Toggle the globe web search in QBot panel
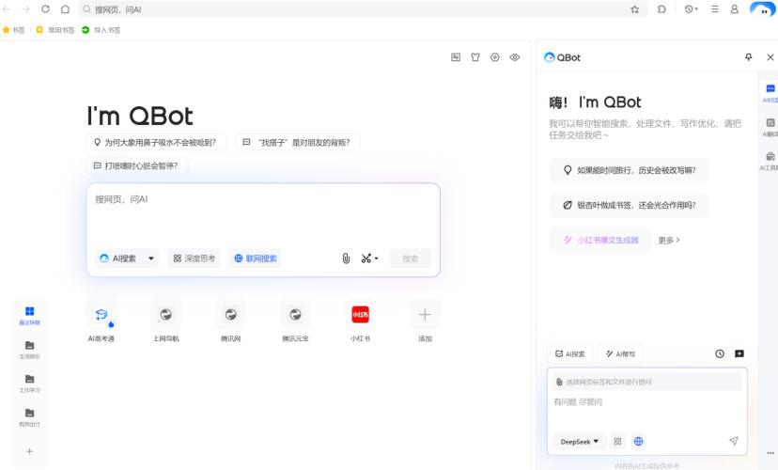The image size is (778, 470). click(639, 441)
